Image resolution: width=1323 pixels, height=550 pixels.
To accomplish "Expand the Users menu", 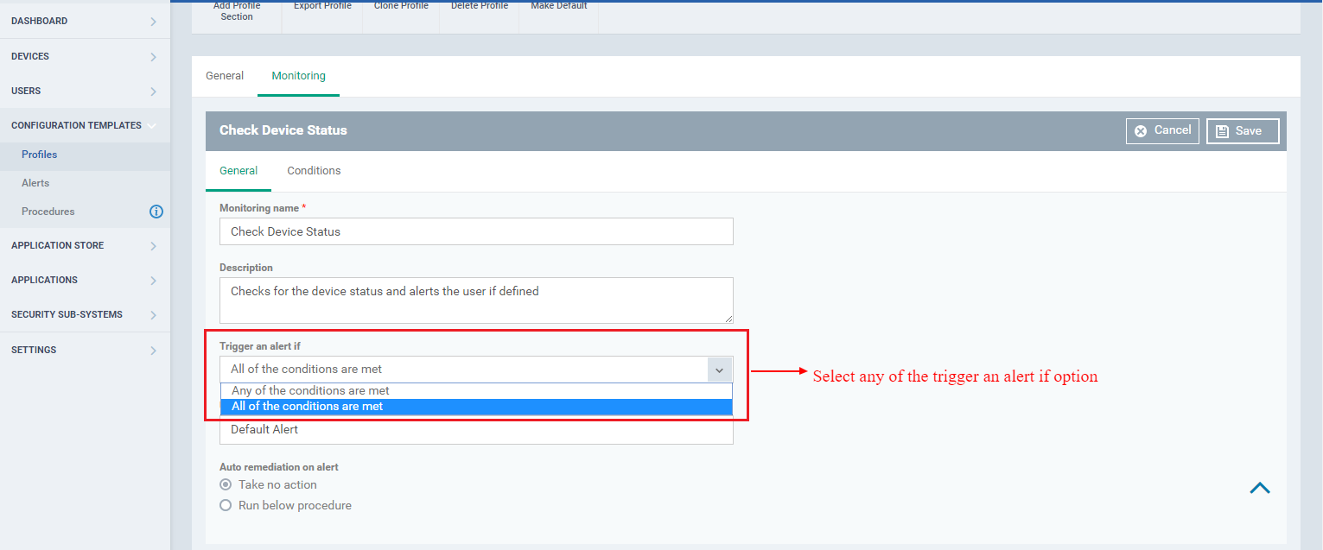I will (x=85, y=91).
